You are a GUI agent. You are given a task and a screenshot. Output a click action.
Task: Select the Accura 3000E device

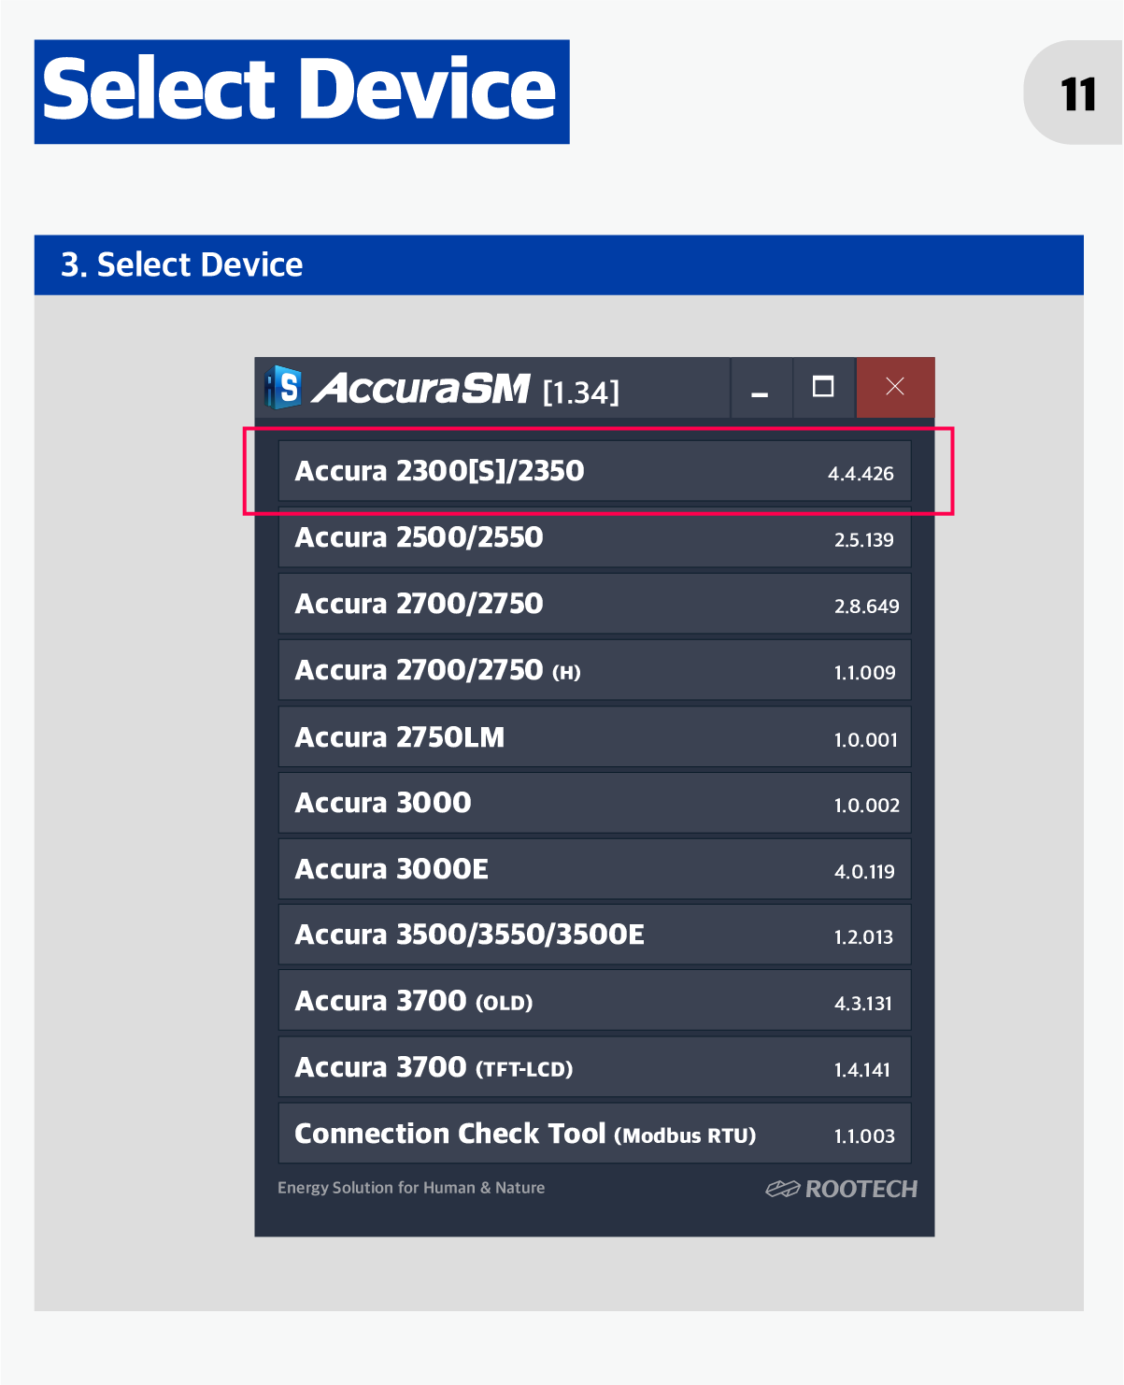(594, 870)
